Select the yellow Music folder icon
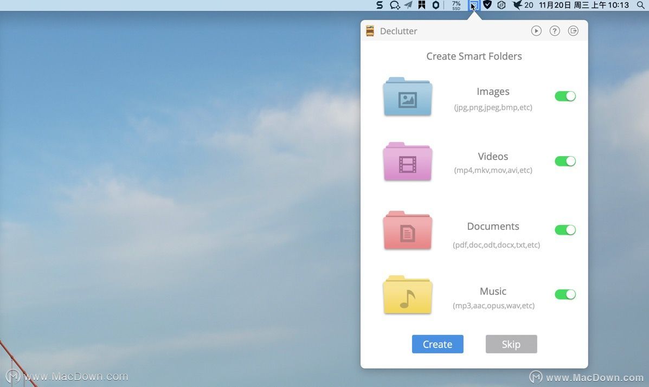Screen dimensions: 649x387 click(x=408, y=295)
